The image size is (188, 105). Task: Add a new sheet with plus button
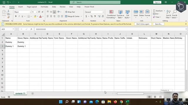(33, 94)
